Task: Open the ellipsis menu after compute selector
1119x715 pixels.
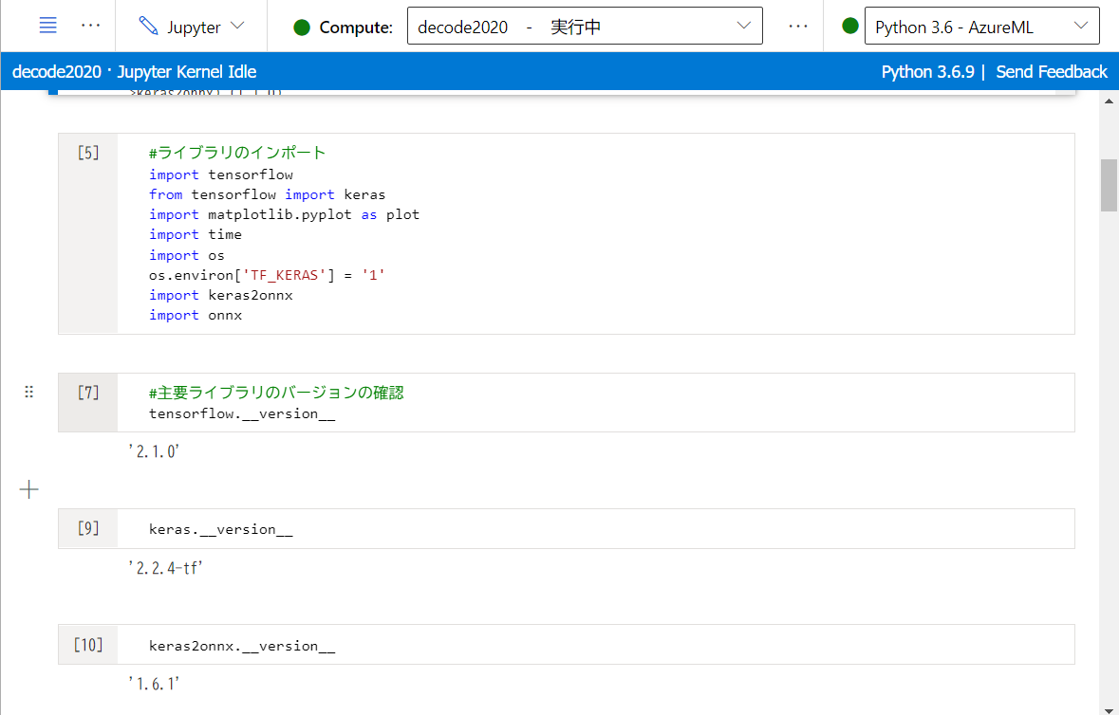Action: click(x=798, y=27)
